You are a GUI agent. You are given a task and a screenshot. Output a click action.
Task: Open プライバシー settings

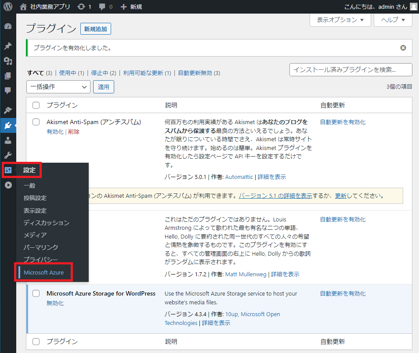coord(40,259)
